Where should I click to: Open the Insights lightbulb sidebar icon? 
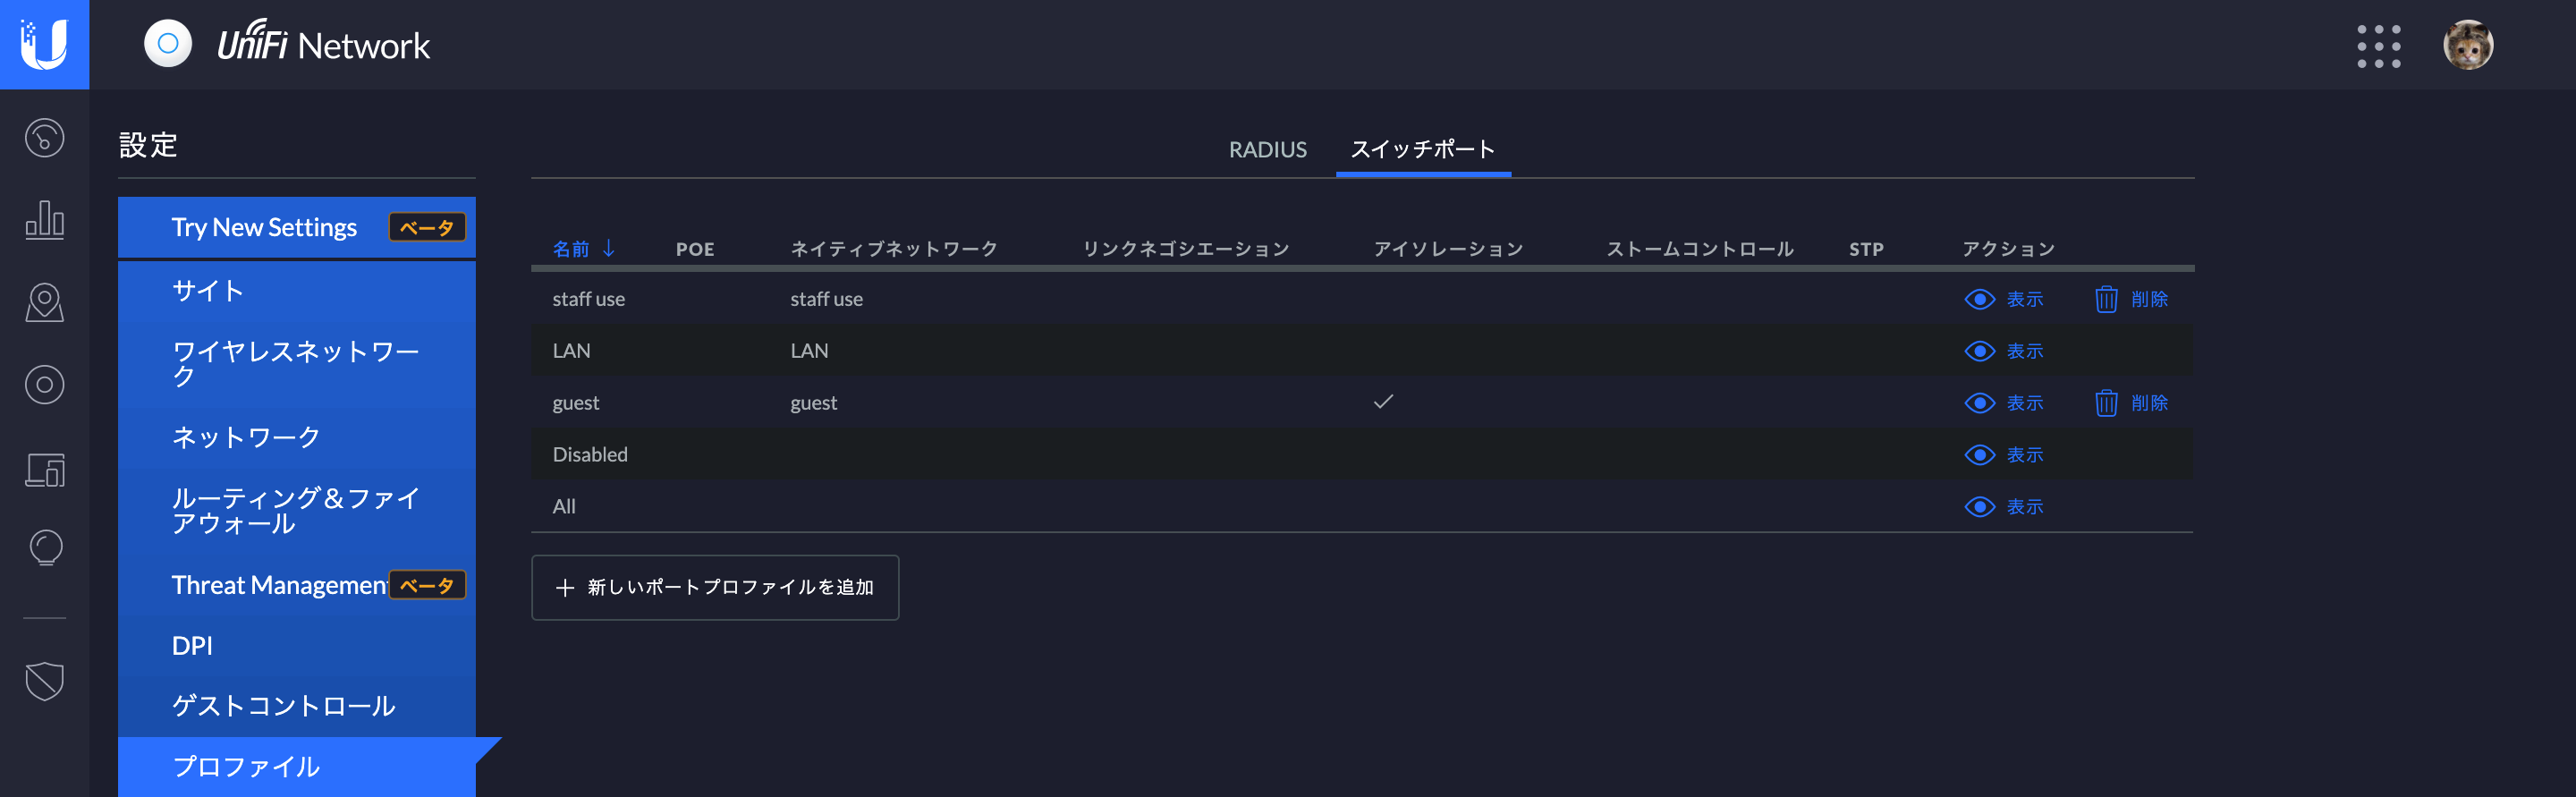coord(45,548)
